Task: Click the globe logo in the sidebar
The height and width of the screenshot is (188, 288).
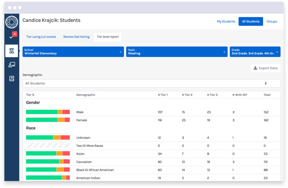Action: click(12, 22)
